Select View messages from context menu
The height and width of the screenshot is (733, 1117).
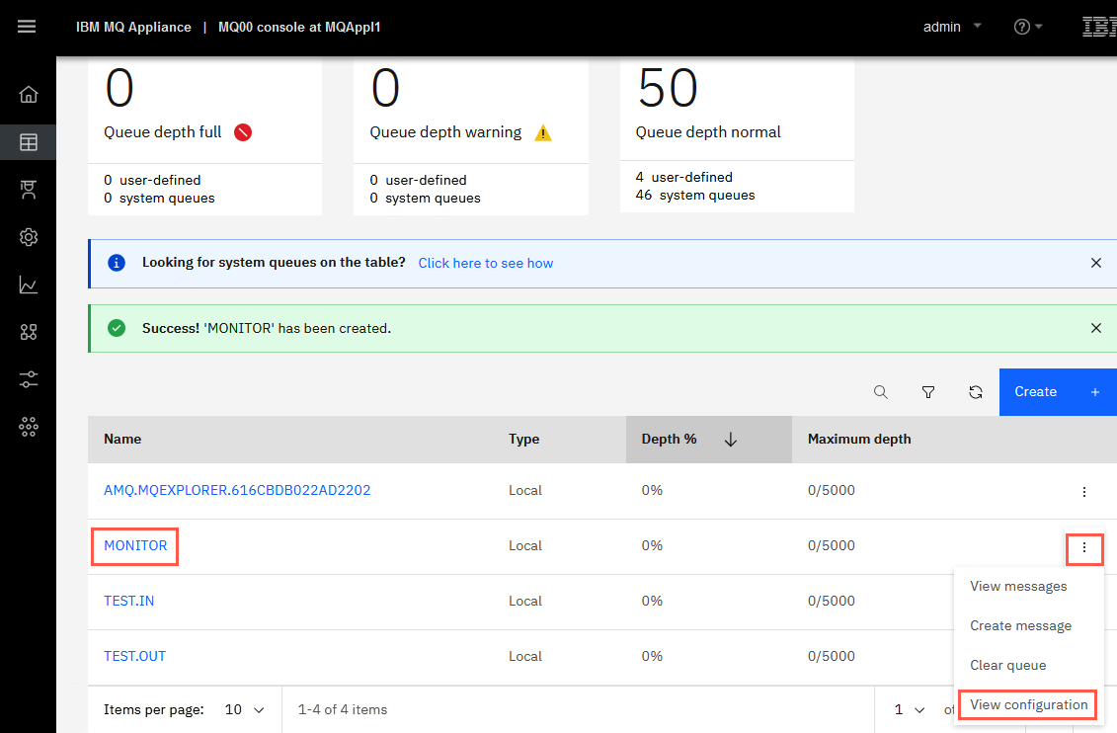point(1018,586)
